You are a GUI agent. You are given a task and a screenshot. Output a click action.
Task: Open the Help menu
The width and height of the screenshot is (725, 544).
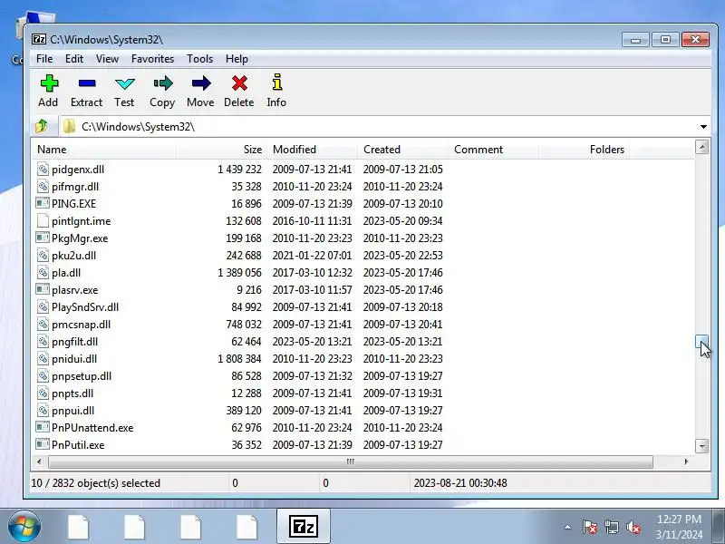[x=237, y=59]
